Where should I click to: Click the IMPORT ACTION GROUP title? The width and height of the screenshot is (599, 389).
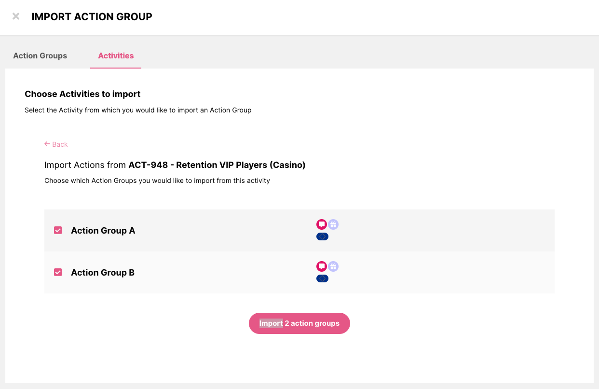92,17
